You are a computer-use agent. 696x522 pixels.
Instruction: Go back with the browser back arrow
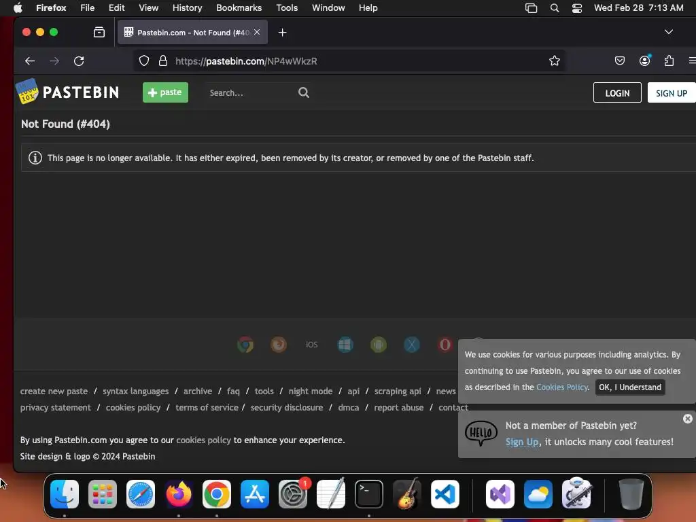click(x=30, y=60)
